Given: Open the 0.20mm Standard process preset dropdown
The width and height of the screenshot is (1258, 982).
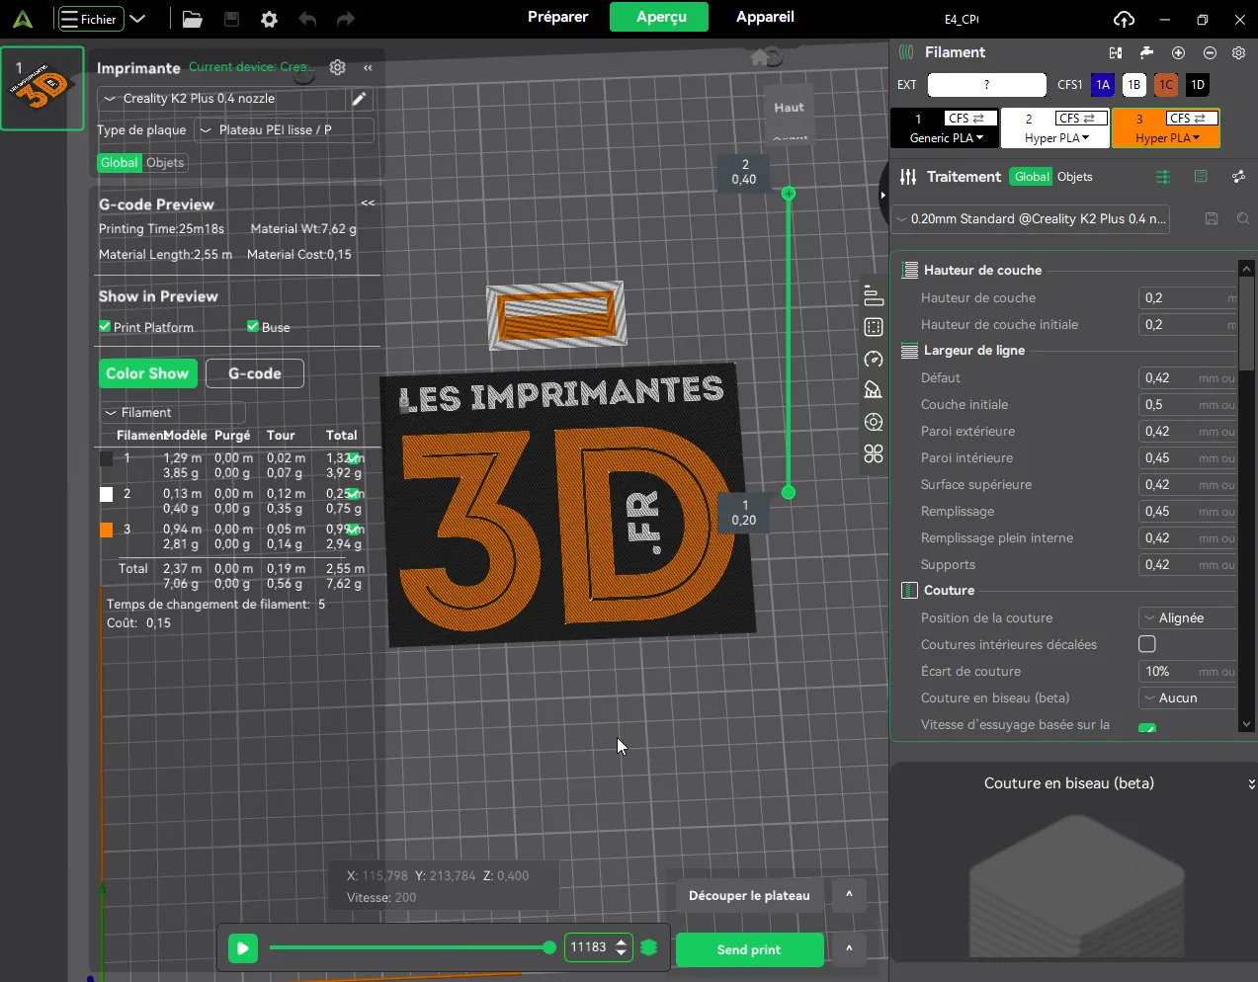Looking at the screenshot, I should [1031, 219].
